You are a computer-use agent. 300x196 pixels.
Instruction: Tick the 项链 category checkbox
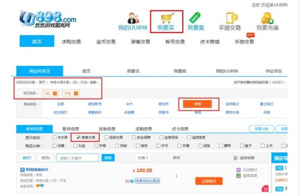pyautogui.click(x=117, y=146)
